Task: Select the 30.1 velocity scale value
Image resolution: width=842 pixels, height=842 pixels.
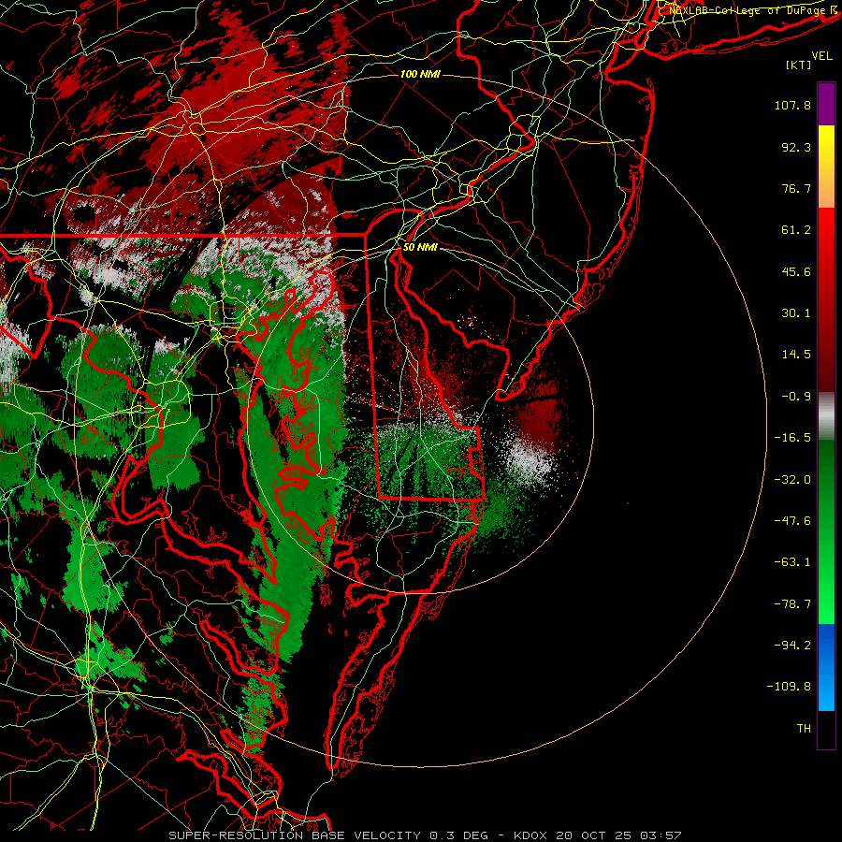Action: click(x=796, y=313)
